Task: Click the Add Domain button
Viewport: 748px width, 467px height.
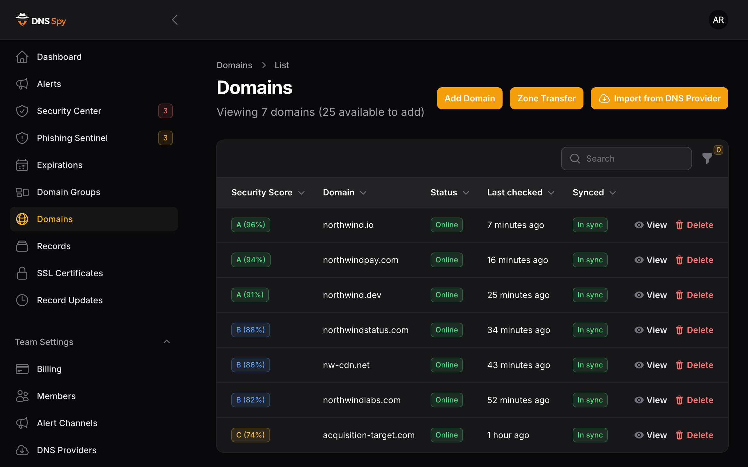Action: click(470, 98)
